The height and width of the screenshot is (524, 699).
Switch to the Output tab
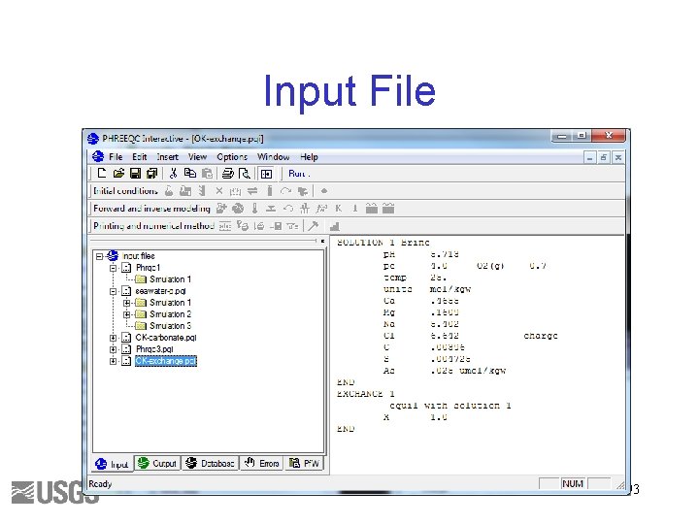pos(157,464)
